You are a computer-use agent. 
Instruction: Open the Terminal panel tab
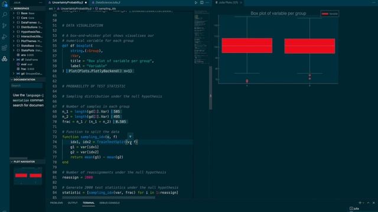click(x=89, y=203)
